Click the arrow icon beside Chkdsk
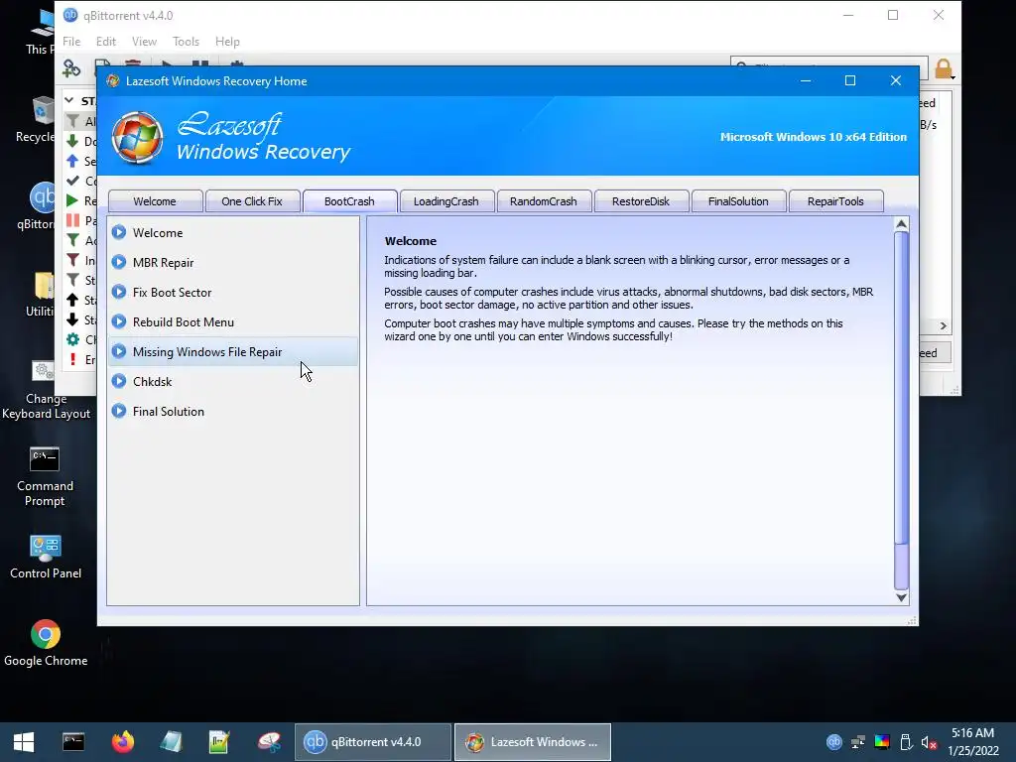The image size is (1016, 762). tap(119, 381)
